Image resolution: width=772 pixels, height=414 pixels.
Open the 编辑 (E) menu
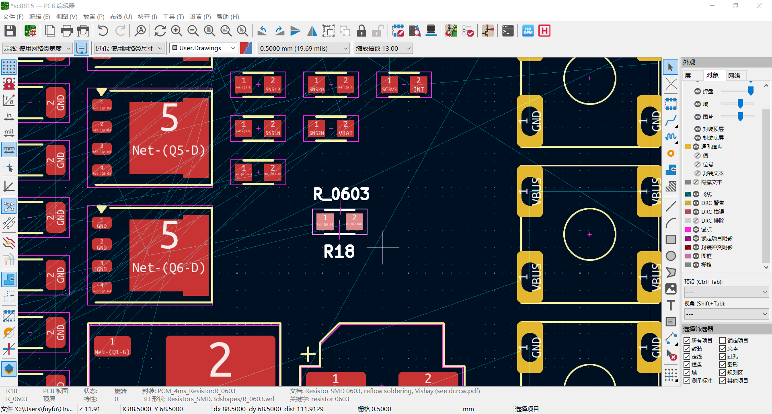40,16
